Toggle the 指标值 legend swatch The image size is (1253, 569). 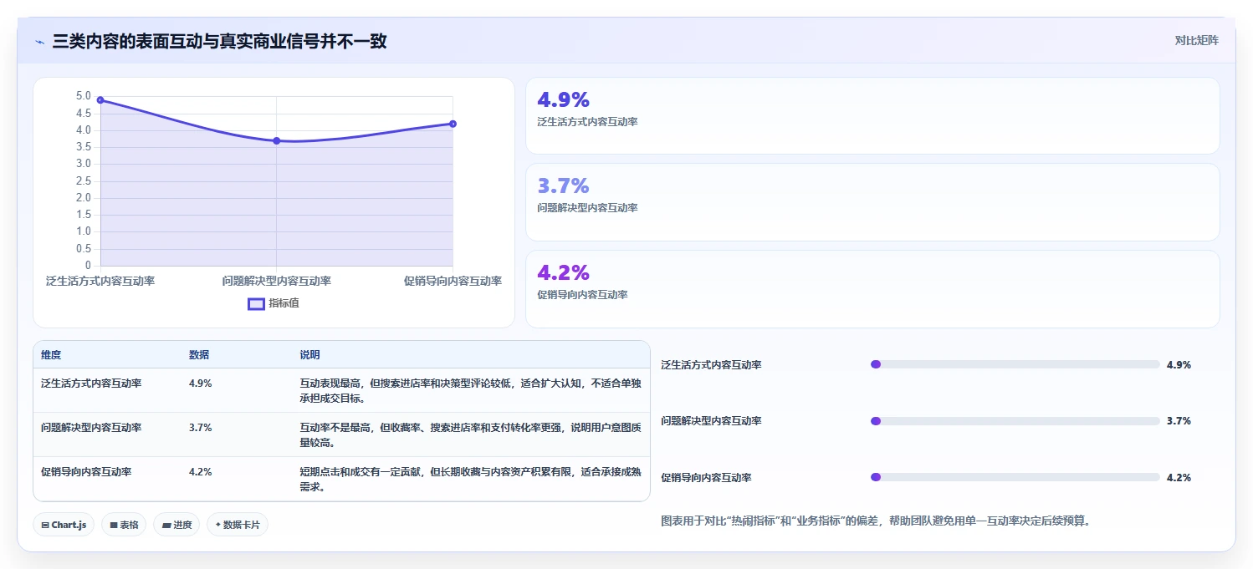click(x=256, y=303)
